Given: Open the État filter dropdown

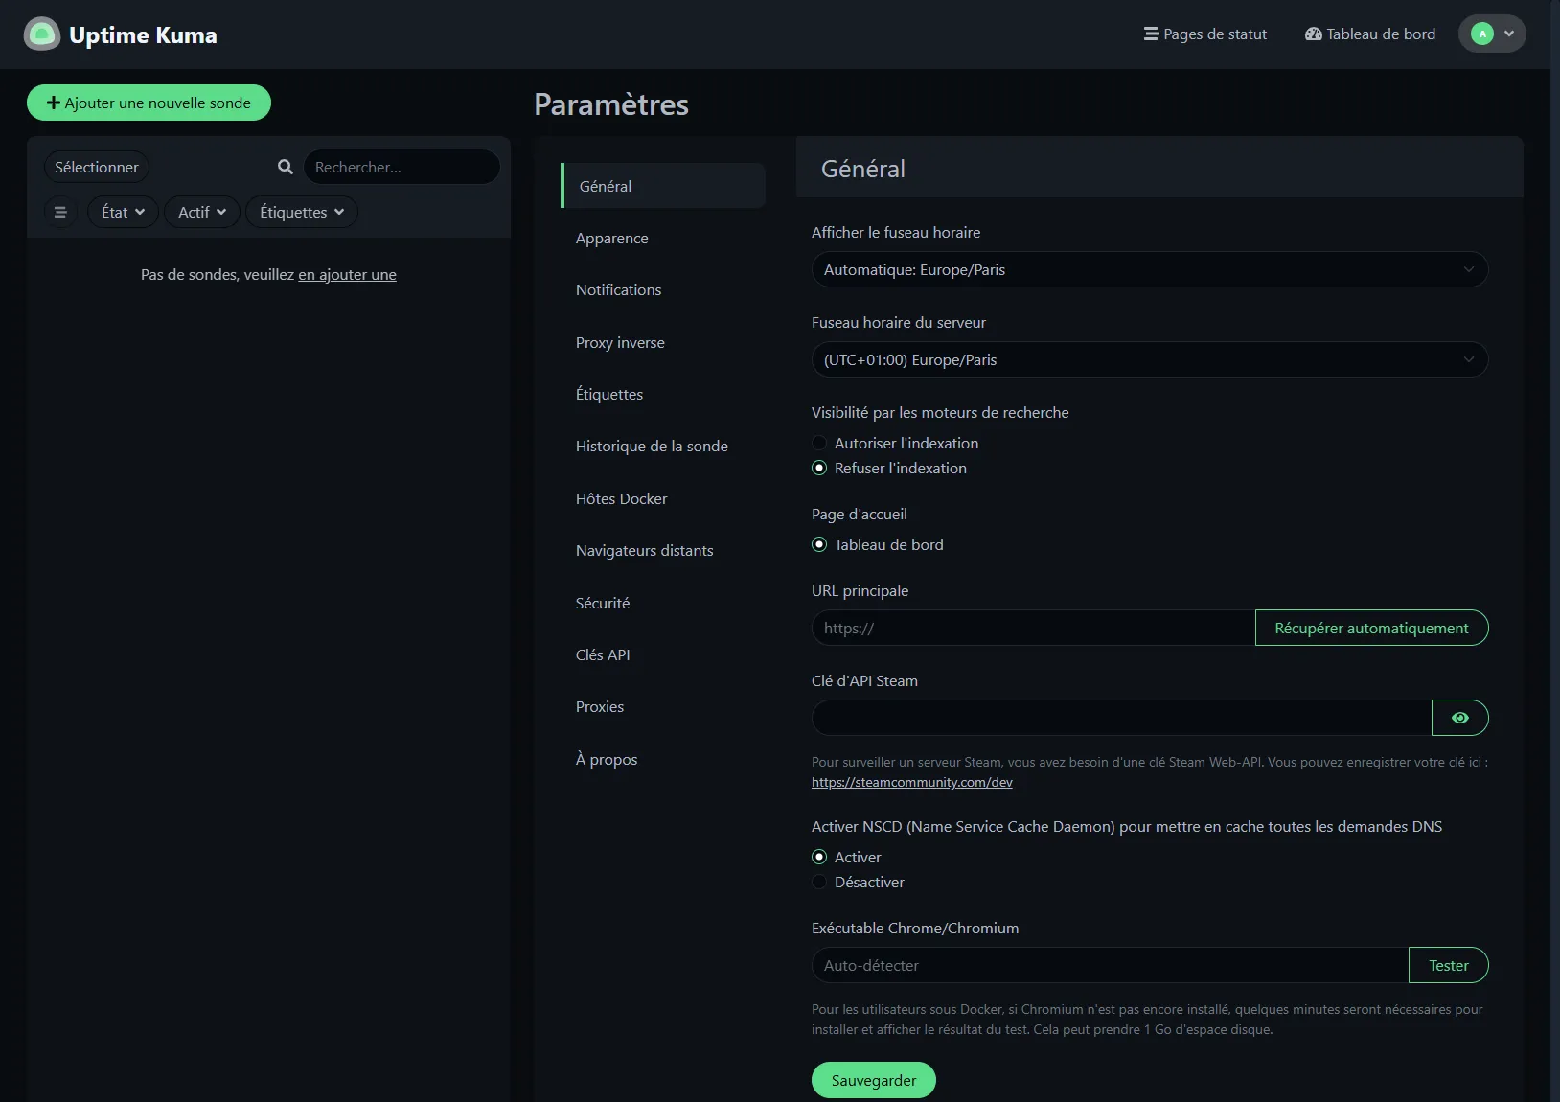Looking at the screenshot, I should pos(123,212).
